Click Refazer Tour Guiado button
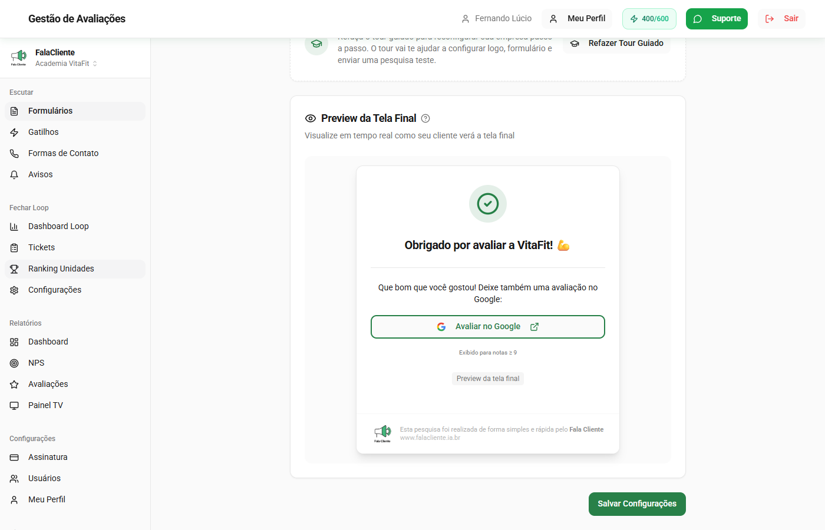Image resolution: width=825 pixels, height=530 pixels. click(617, 44)
